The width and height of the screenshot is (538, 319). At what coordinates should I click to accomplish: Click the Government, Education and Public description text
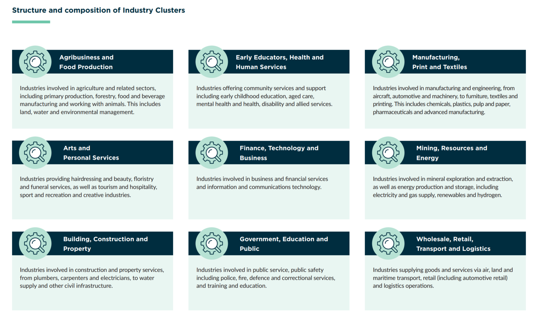point(265,278)
